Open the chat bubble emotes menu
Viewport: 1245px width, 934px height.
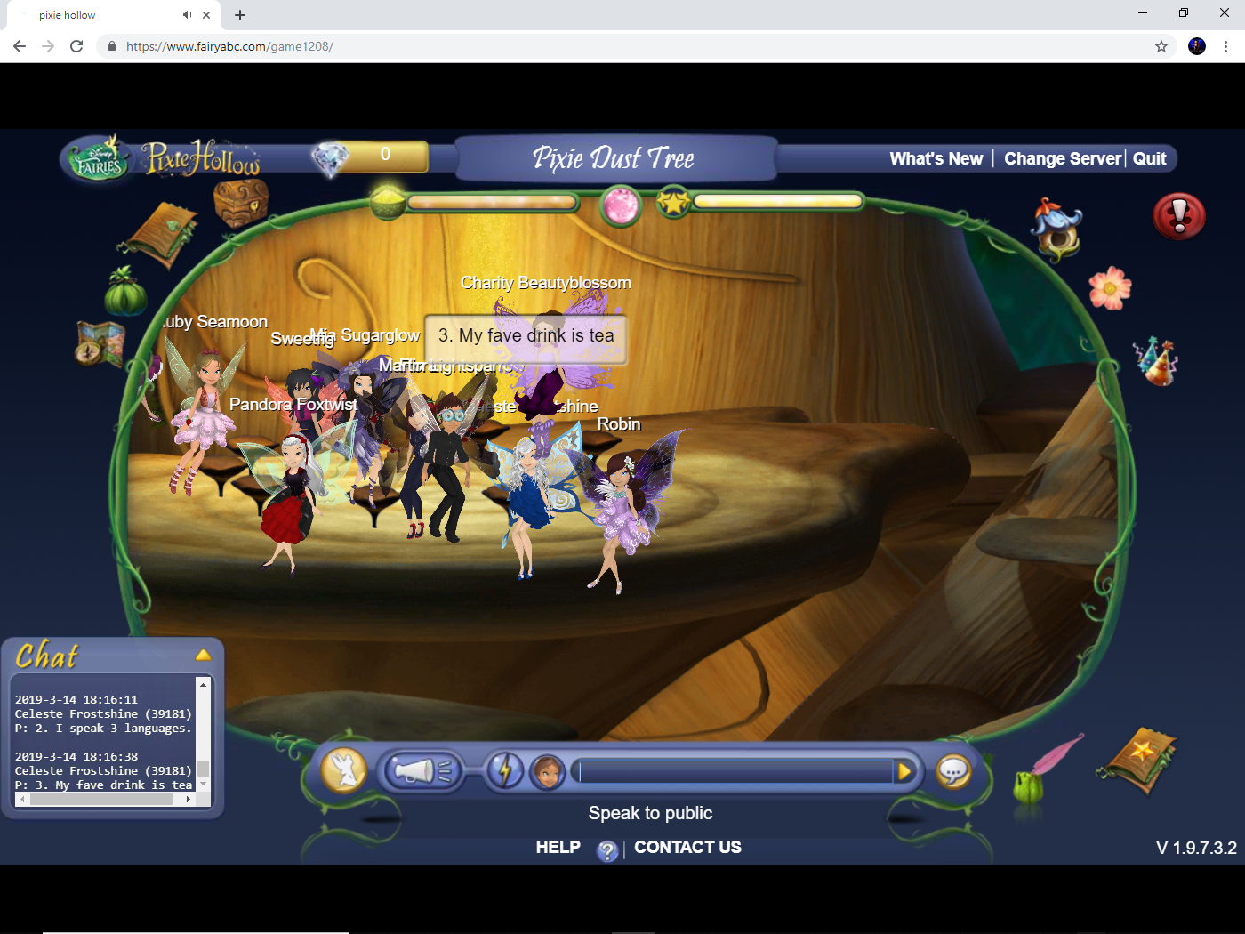tap(953, 771)
